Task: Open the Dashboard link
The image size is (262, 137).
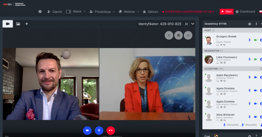Action: click(x=245, y=12)
